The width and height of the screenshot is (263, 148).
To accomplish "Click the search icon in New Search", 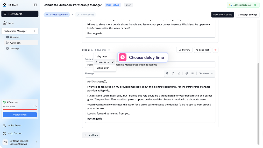I will (x=5, y=14).
